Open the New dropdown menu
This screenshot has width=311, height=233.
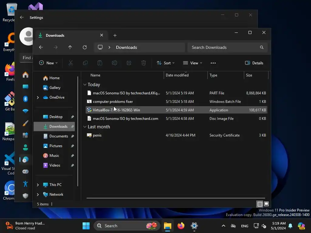(x=48, y=63)
